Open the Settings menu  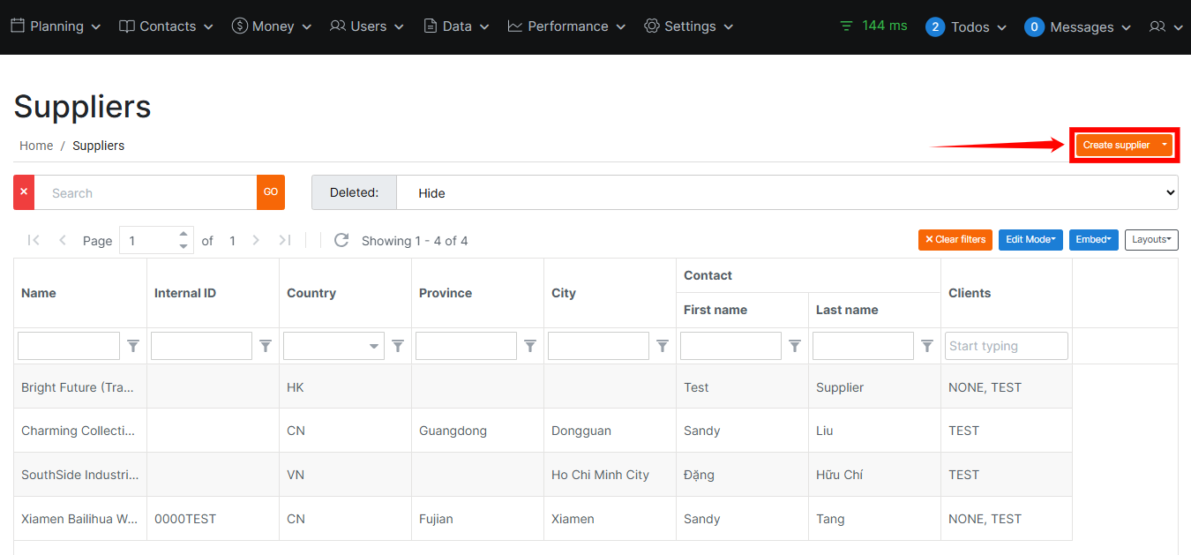coord(689,26)
